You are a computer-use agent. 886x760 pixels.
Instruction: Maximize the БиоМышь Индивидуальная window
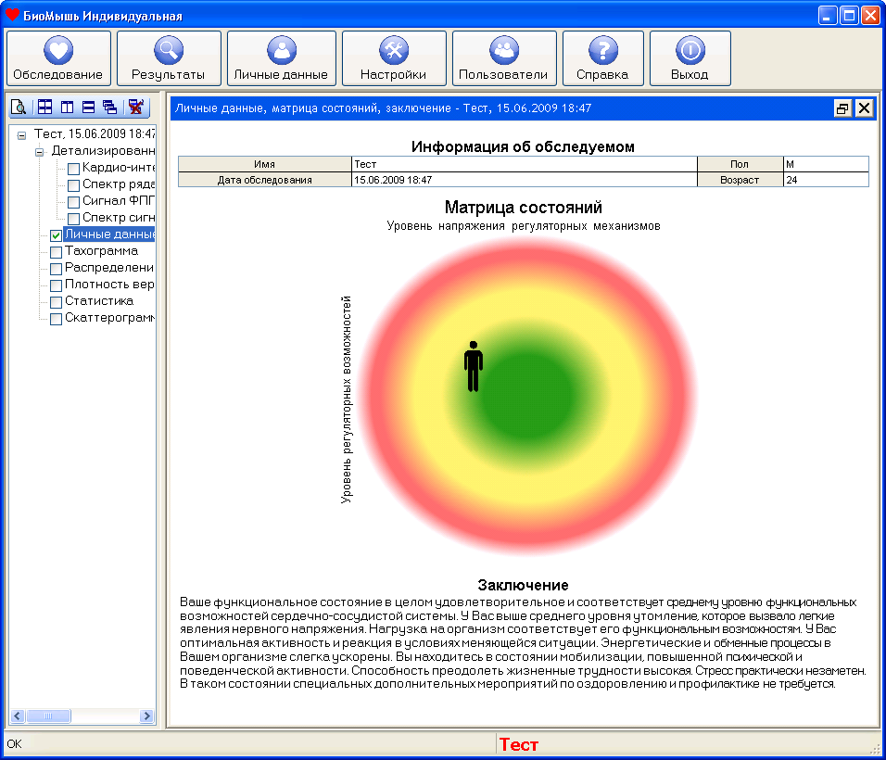(x=849, y=15)
